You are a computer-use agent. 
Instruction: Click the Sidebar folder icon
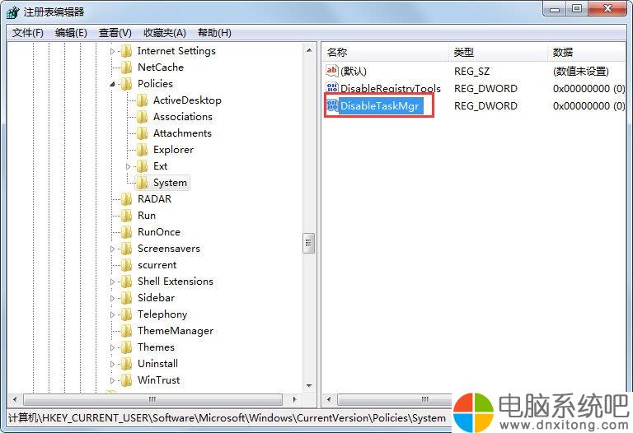tap(126, 298)
